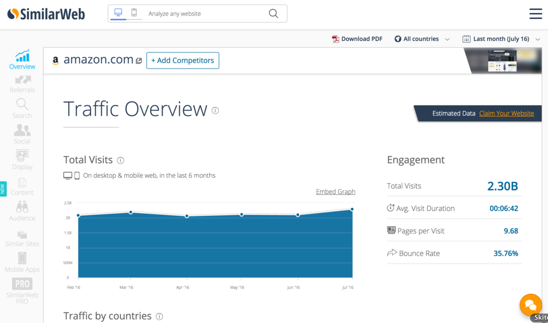Screen dimensions: 548x323
Task: Click the May '16 data point on graph
Action: (x=241, y=214)
